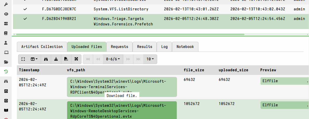Open the 0-6/6 page range dropdown
309x119 pixels.
[x=113, y=59]
